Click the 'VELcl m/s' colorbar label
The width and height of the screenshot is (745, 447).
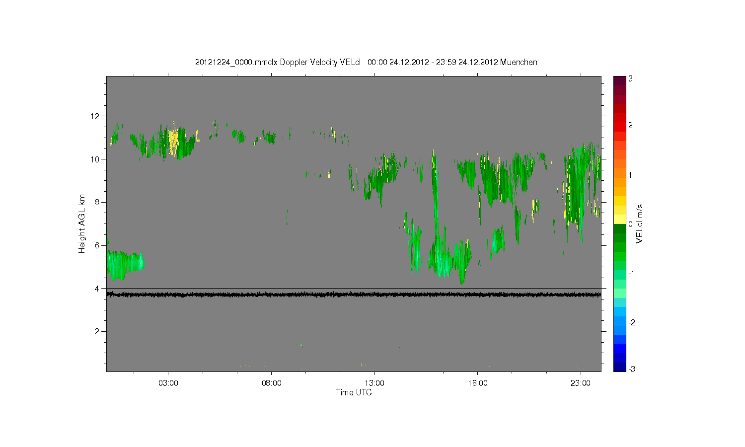(640, 223)
